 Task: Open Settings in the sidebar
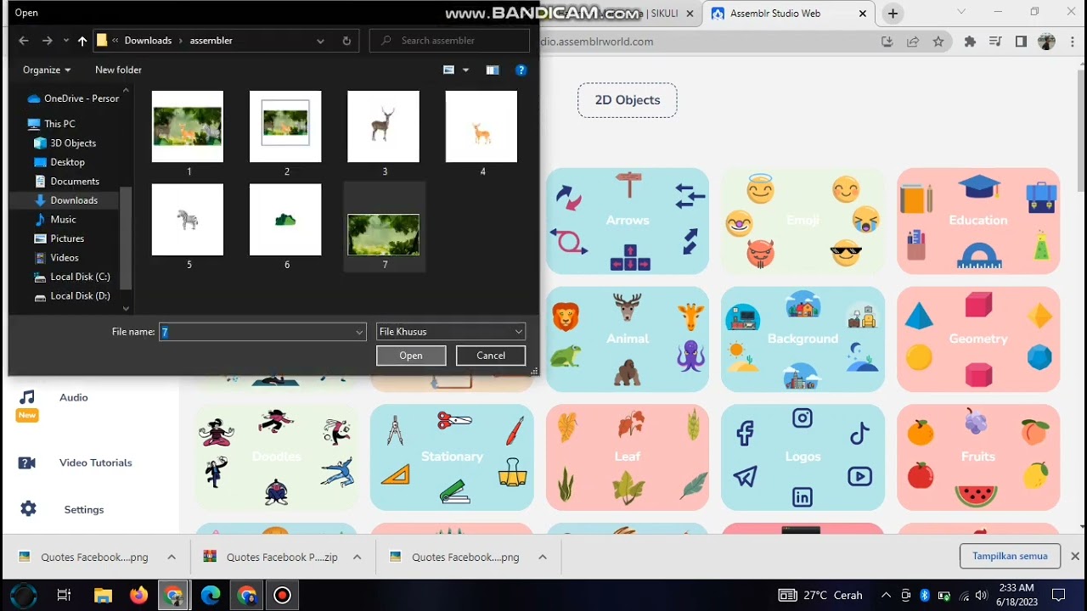tap(83, 509)
